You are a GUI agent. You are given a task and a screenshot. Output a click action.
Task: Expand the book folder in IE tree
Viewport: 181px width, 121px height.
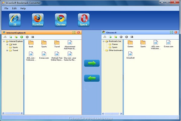click(7, 44)
